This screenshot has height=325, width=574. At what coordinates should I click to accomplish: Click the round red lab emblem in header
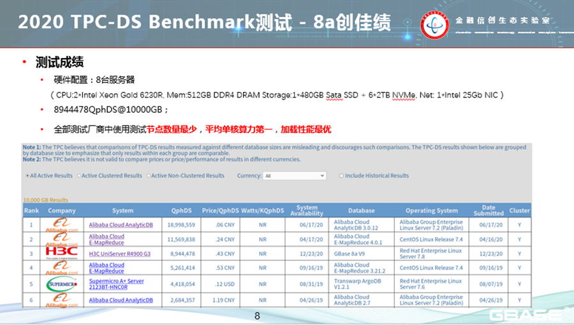(434, 25)
